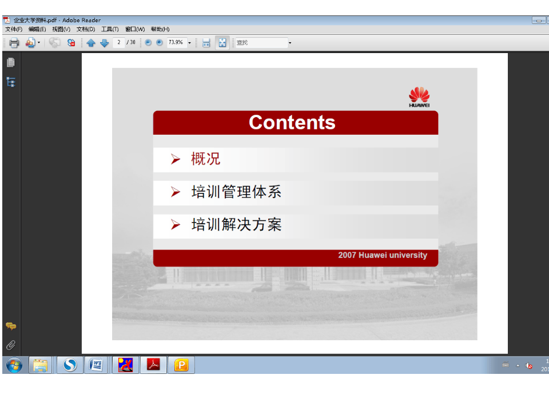This screenshot has width=549, height=411.
Task: Click the grayed-out comment bubbles toolbar icon
Action: pyautogui.click(x=54, y=43)
